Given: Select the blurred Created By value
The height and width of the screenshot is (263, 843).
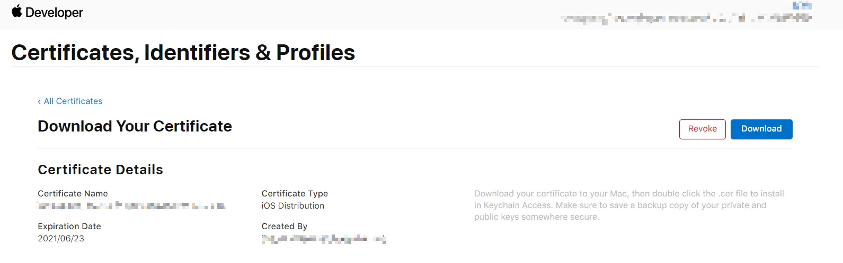Looking at the screenshot, I should coord(323,239).
